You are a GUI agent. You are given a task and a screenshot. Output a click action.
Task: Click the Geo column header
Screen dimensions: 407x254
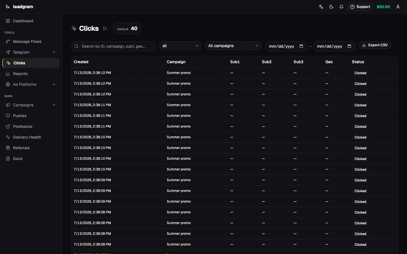[329, 62]
